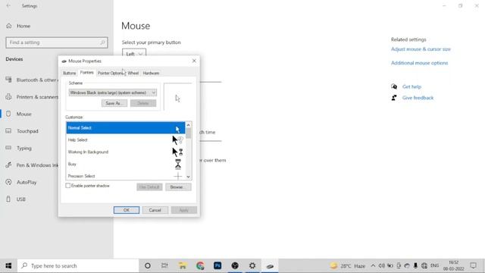Open the primary button Left dropdown
This screenshot has height=273, width=485.
click(134, 54)
